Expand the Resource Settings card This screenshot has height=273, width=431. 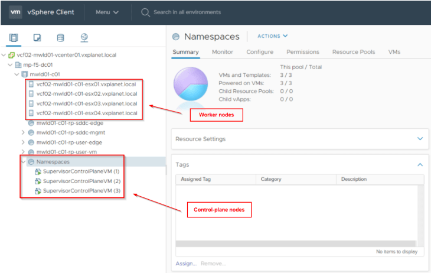click(420, 139)
